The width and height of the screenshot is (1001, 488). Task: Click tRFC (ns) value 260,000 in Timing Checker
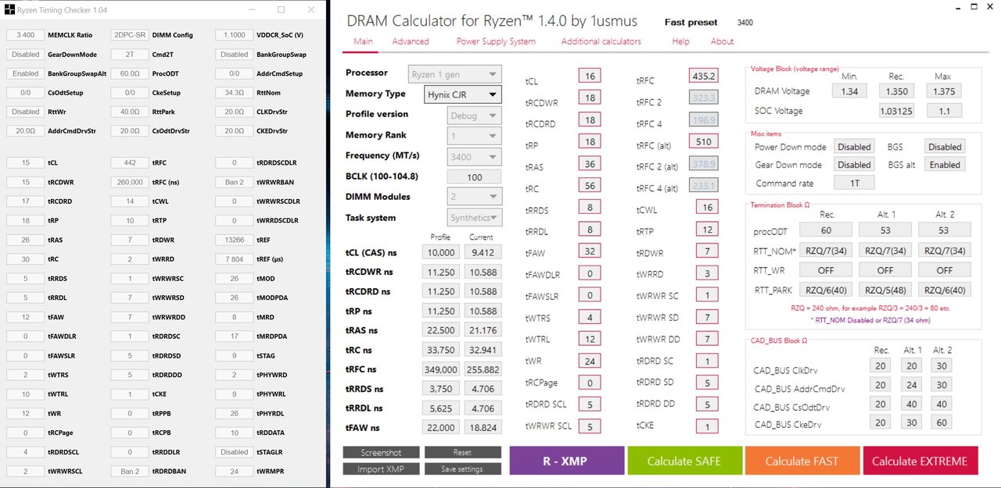(x=130, y=182)
